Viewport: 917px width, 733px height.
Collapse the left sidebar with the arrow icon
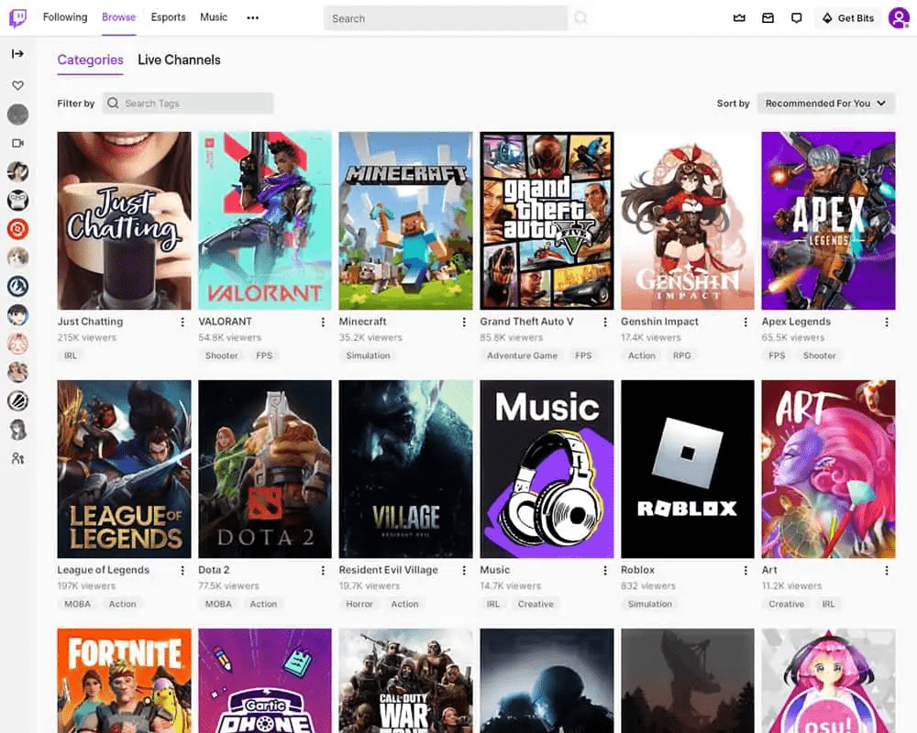click(17, 53)
